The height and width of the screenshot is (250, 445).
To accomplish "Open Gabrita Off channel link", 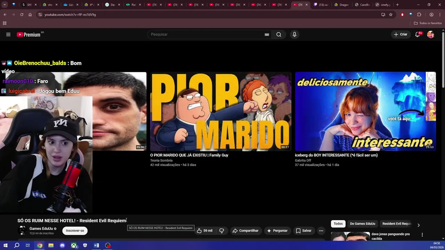I will pyautogui.click(x=303, y=160).
